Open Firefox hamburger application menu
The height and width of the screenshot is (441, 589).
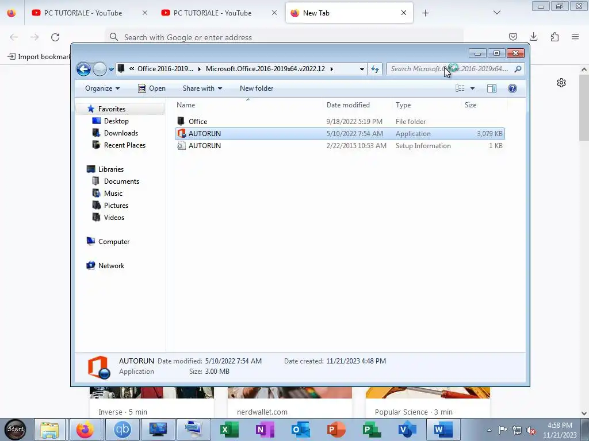575,37
